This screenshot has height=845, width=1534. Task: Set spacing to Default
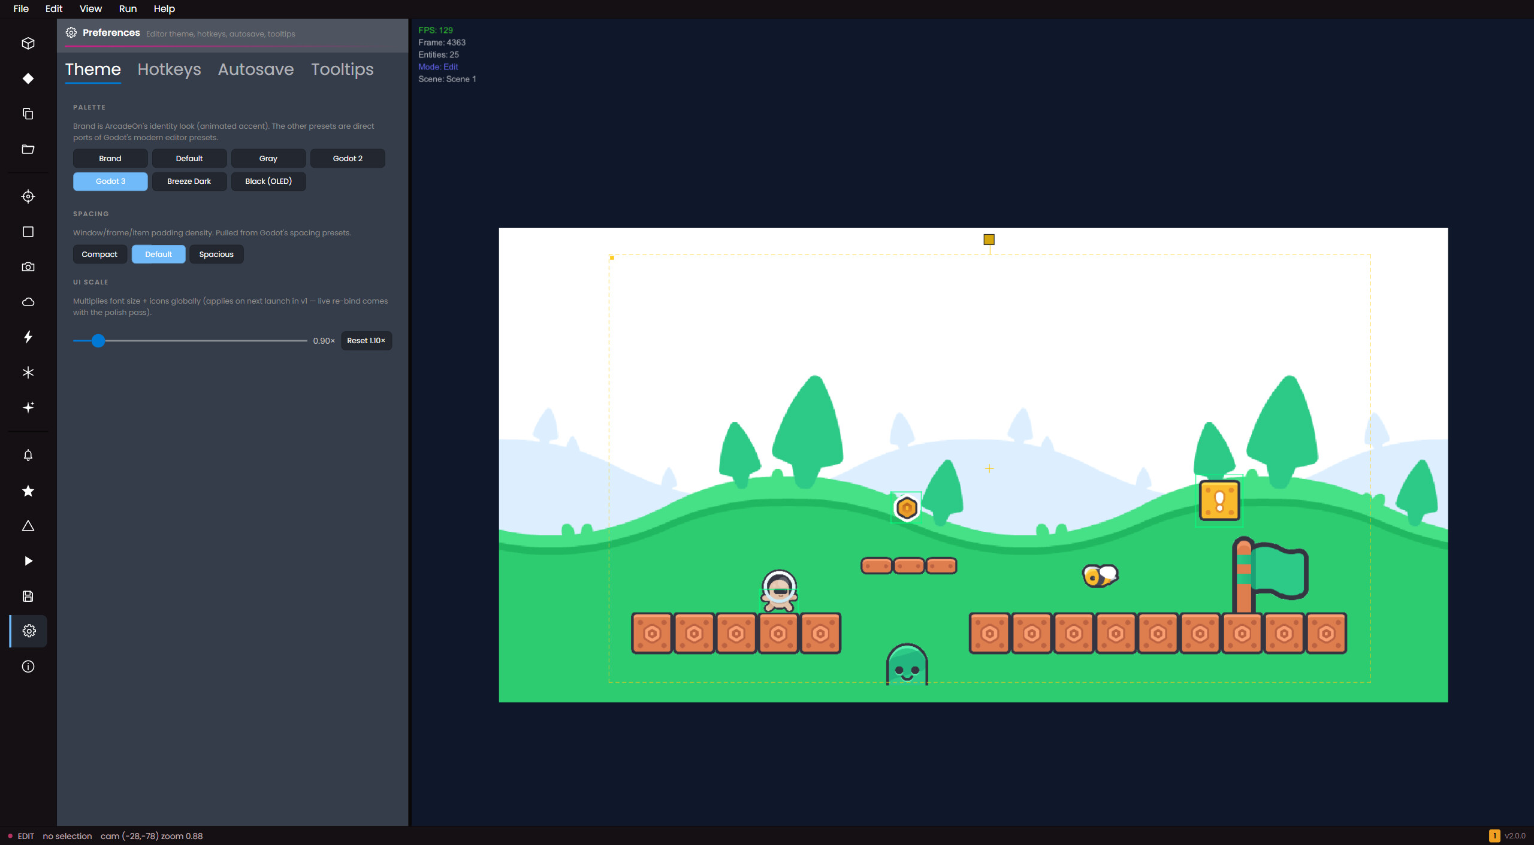click(x=158, y=254)
